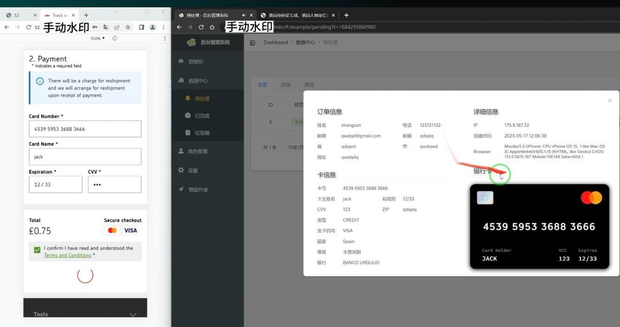Click the Dashboard breadcrumb link
This screenshot has width=620, height=327.
(x=276, y=43)
